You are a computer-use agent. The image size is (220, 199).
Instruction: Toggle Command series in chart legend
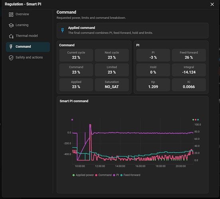(x=103, y=175)
